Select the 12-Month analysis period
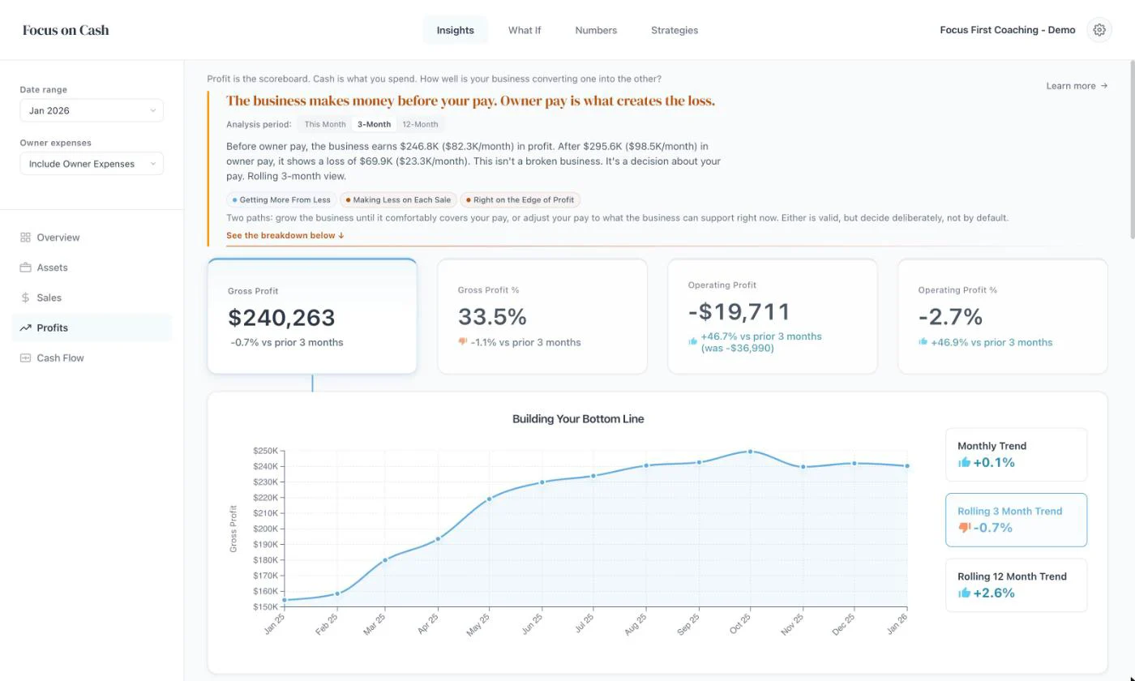1135x681 pixels. pyautogui.click(x=420, y=124)
